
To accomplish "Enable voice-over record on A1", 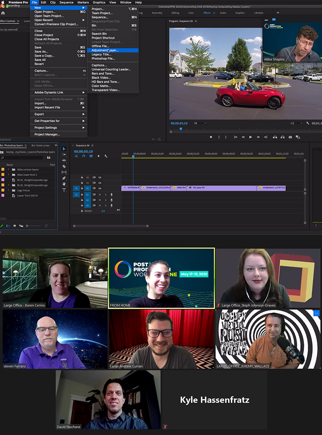I will [x=111, y=194].
